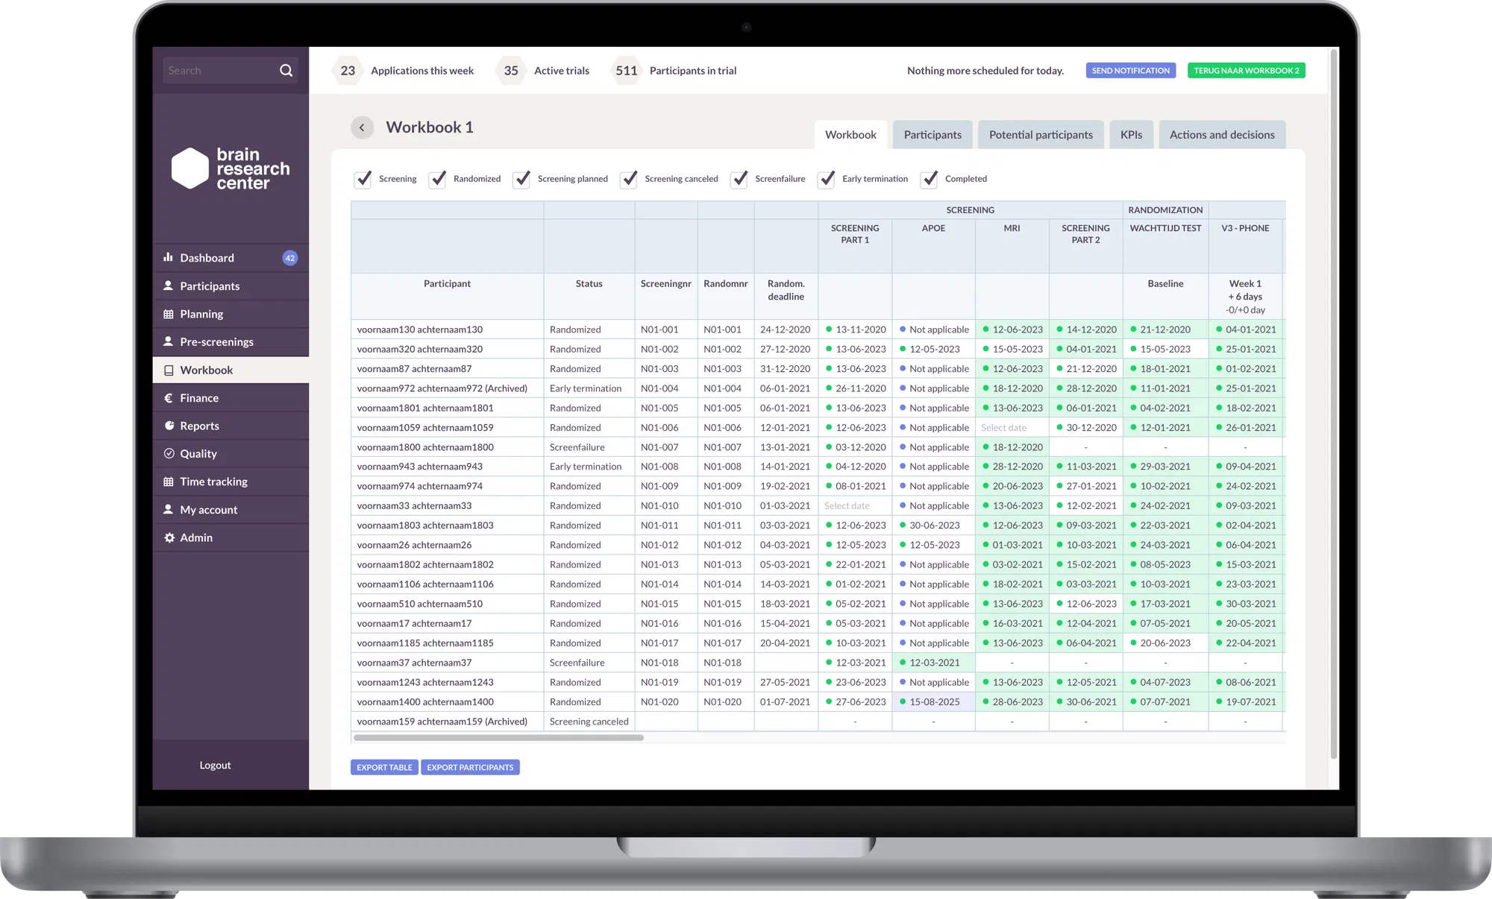Click in the Search input field
1492x899 pixels.
pos(220,71)
